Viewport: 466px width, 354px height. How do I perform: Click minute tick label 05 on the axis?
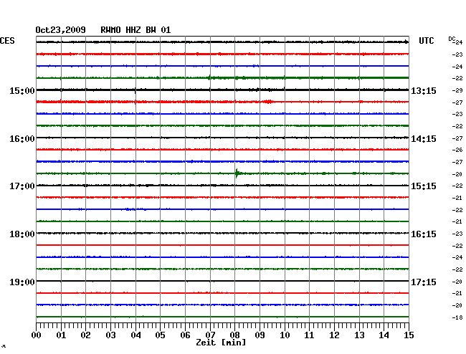coord(160,335)
